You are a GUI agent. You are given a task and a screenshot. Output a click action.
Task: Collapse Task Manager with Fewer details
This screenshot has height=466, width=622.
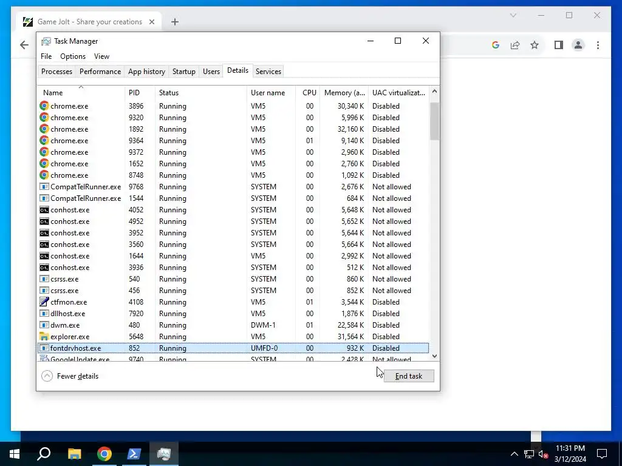70,376
